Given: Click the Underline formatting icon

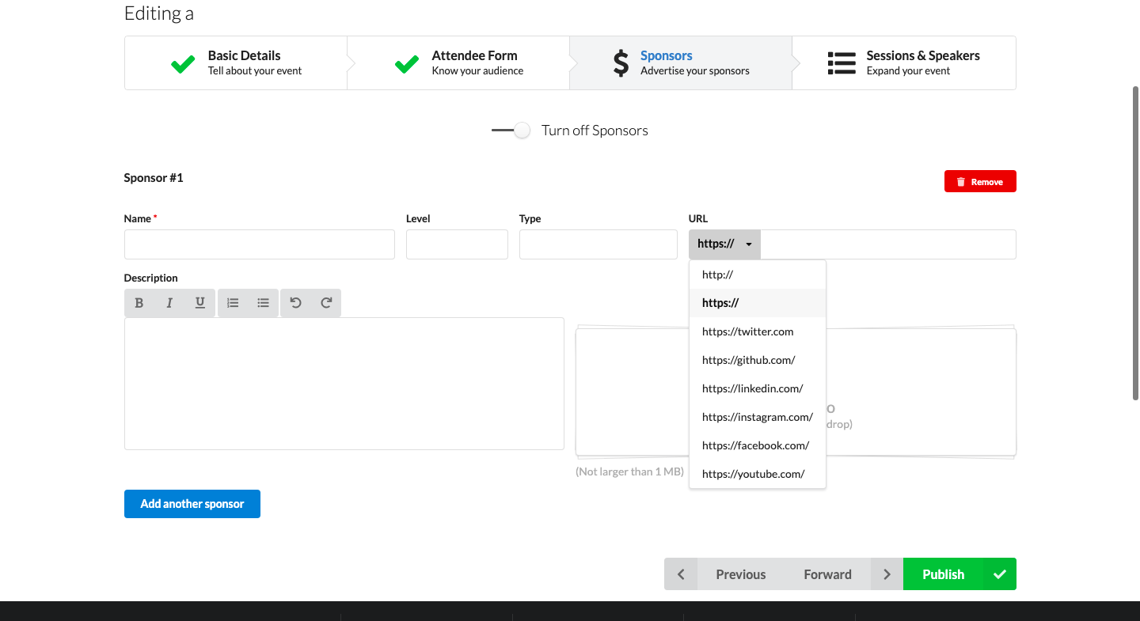Looking at the screenshot, I should click(x=200, y=303).
